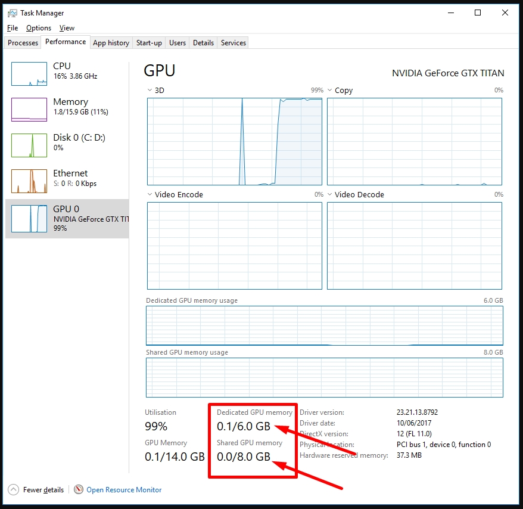Click the Shared GPU memory usage graph
The image size is (523, 509).
(324, 377)
